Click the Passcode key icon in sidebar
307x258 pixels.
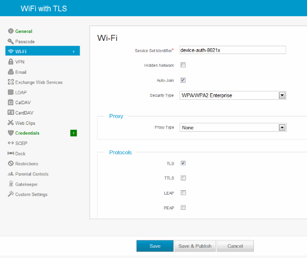click(x=11, y=42)
